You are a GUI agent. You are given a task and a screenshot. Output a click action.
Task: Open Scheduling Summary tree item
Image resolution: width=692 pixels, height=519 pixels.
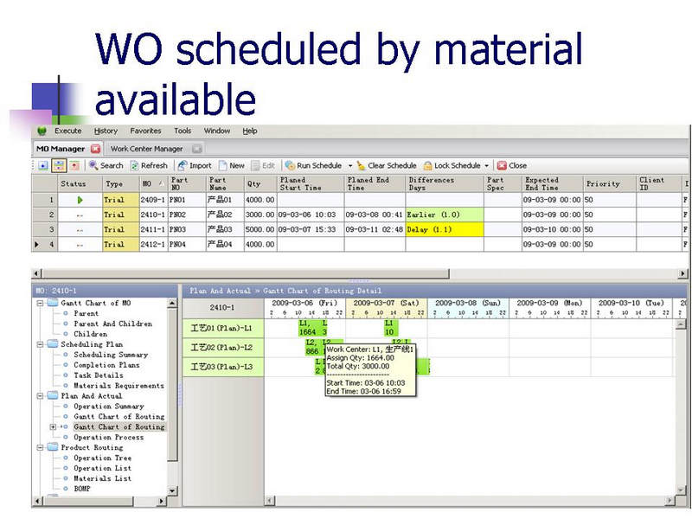(x=111, y=355)
